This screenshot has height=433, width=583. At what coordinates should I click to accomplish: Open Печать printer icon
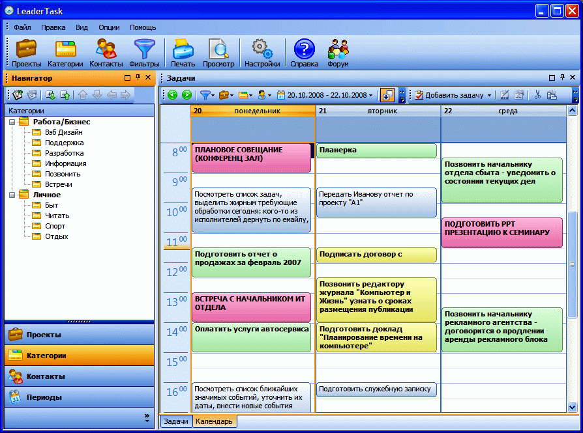[183, 53]
